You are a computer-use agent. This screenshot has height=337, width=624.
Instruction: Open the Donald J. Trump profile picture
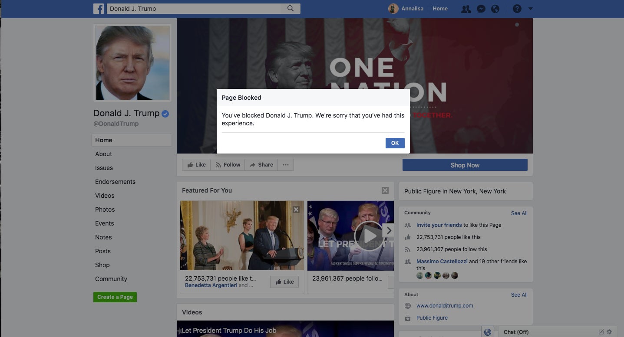pos(132,63)
